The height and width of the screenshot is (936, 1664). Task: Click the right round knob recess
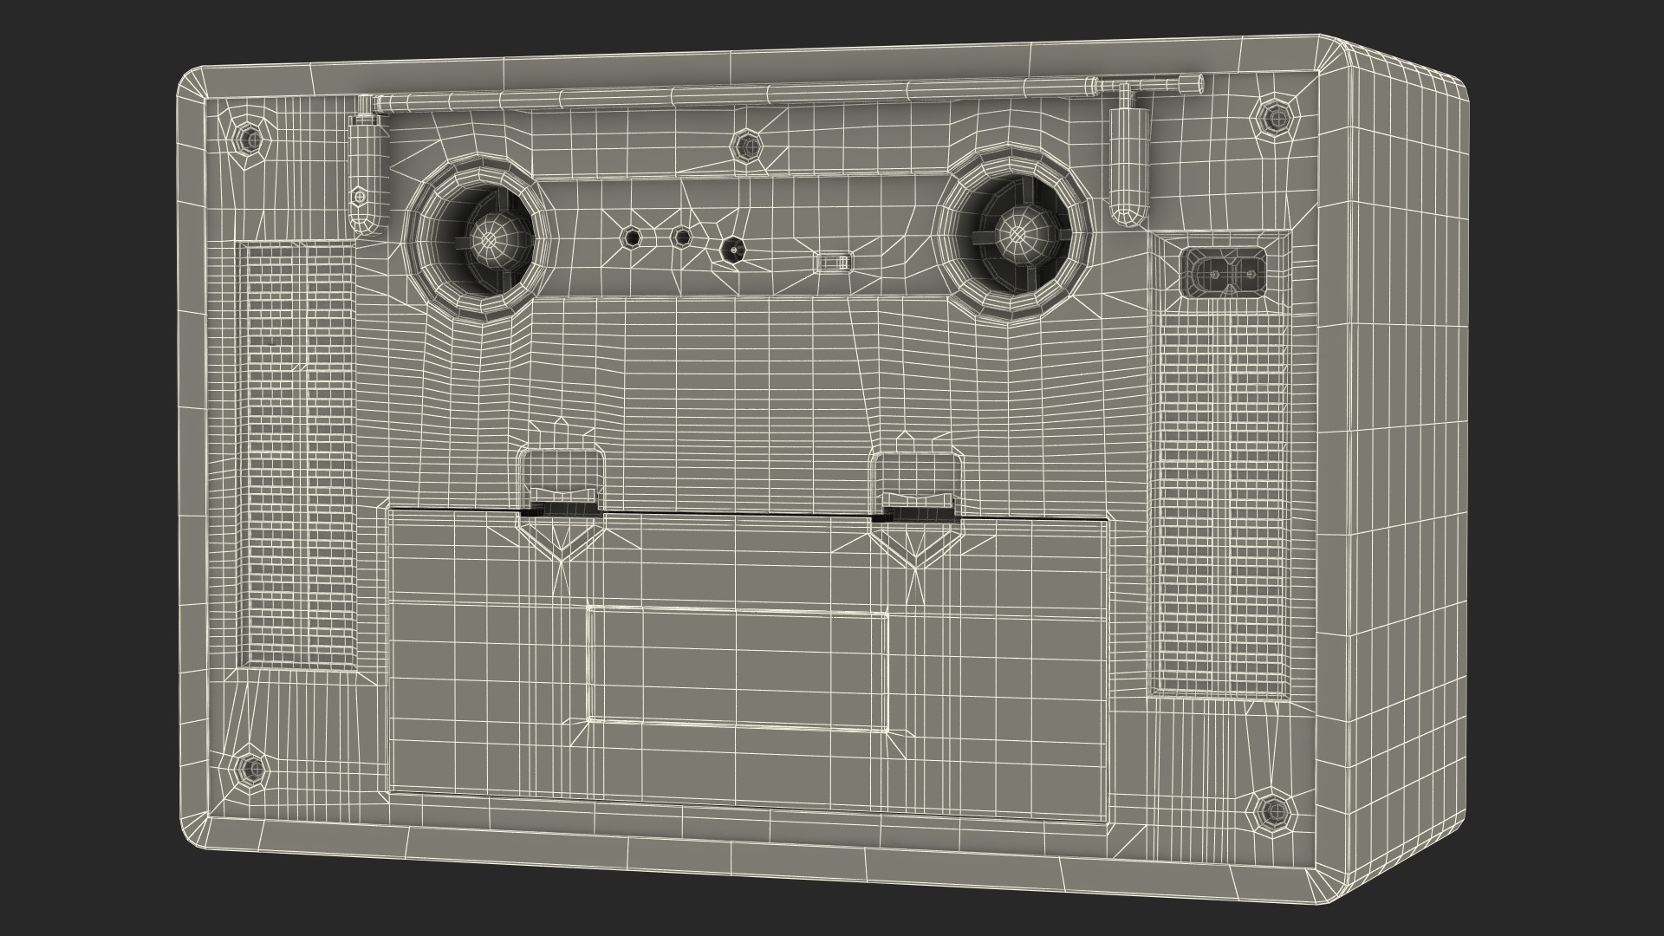[x=1014, y=232]
